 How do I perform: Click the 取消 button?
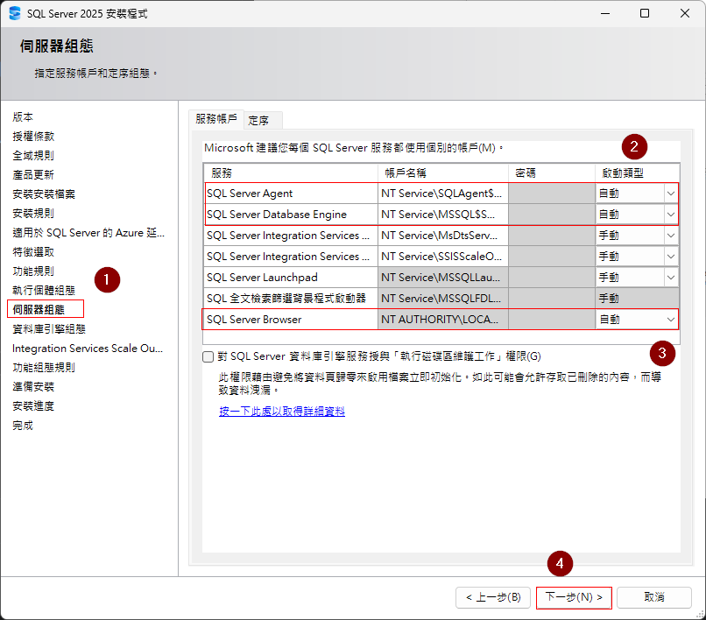pos(654,597)
